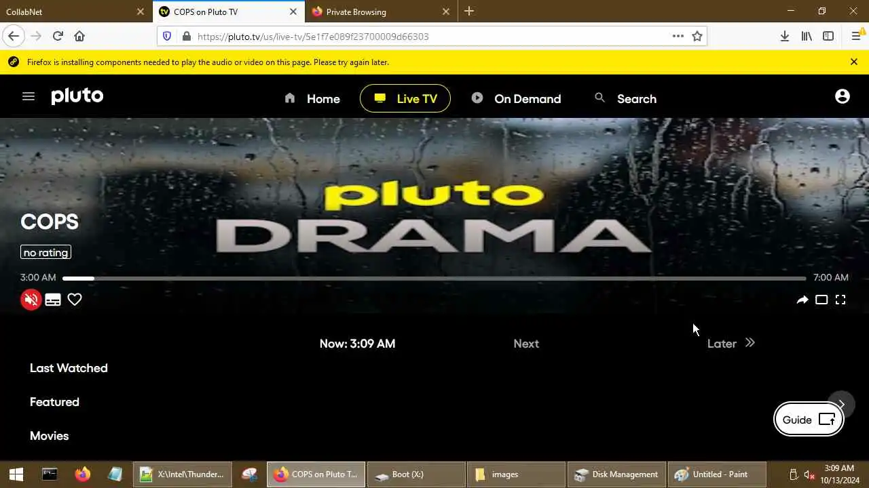Go back in Firefox
This screenshot has width=869, height=488.
[14, 36]
